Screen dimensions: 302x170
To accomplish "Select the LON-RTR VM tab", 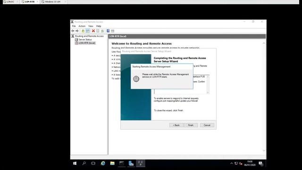I will [30, 2].
